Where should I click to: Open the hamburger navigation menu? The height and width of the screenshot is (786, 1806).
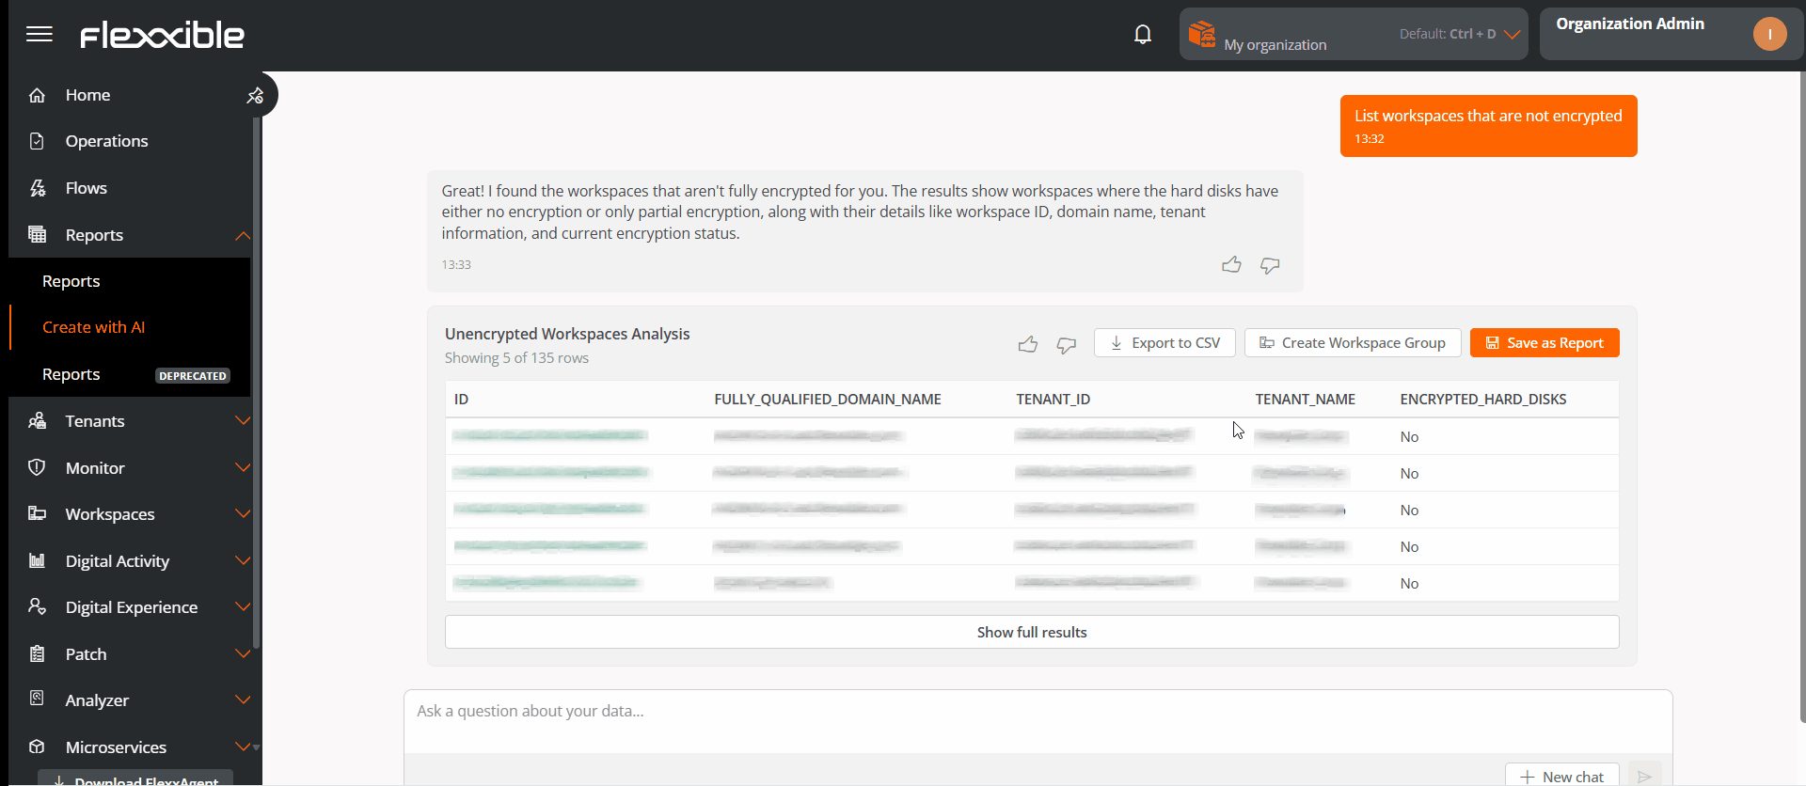(40, 35)
